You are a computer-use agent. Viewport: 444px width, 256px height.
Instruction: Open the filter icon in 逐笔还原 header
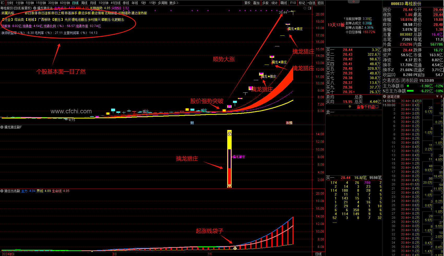(437, 96)
